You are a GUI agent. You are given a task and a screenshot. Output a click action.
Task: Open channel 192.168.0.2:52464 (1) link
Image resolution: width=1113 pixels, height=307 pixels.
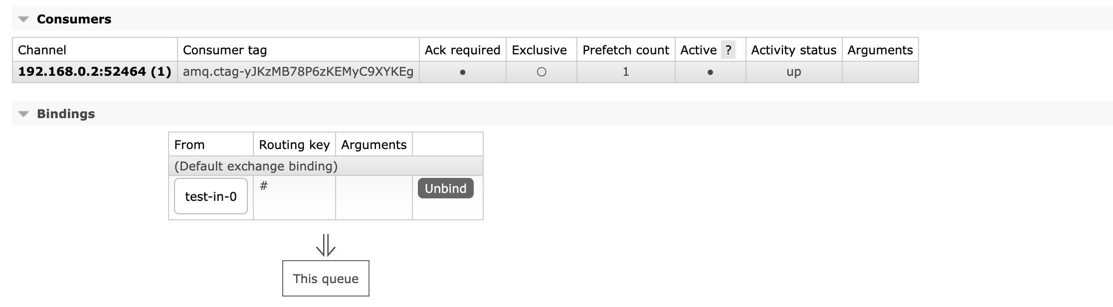95,72
